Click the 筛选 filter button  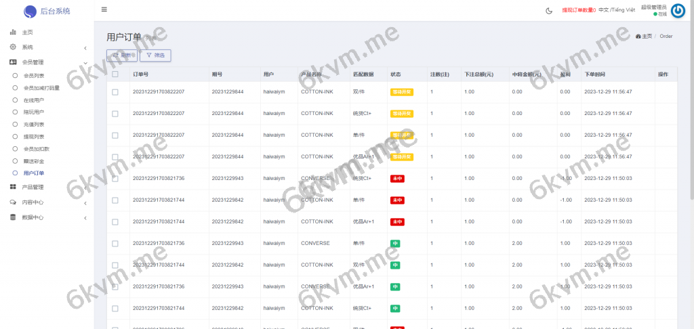click(x=155, y=55)
